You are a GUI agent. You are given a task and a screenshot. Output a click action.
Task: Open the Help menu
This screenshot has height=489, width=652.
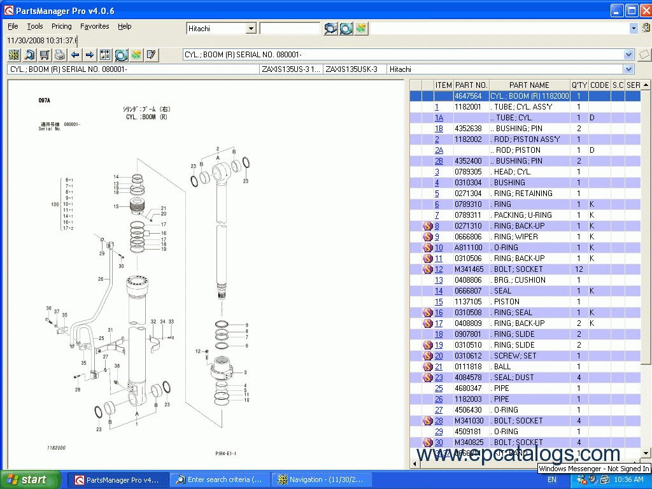(x=124, y=26)
